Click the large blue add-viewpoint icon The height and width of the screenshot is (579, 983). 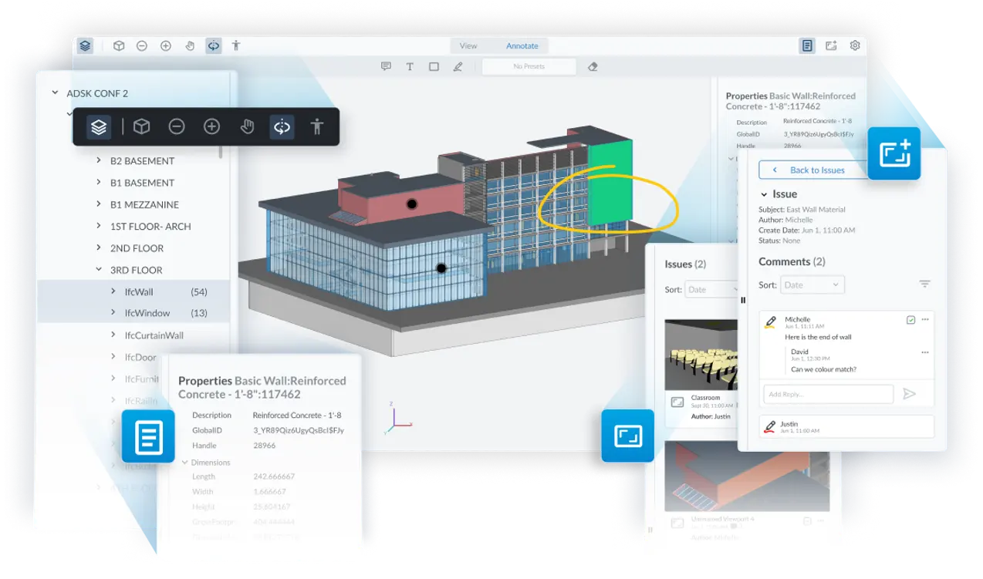click(894, 153)
